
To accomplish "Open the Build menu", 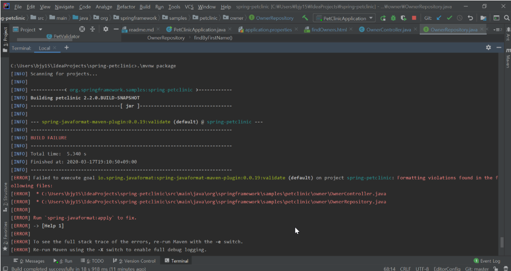I will click(x=145, y=6).
